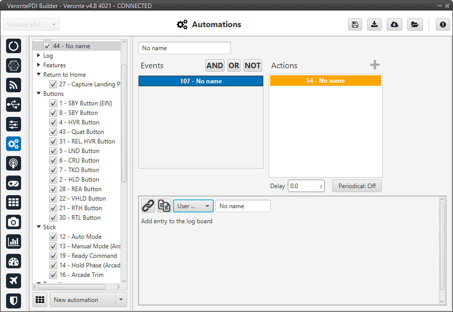Toggle 12 - Auto Mode checkbox
This screenshot has width=453, height=312.
point(53,237)
